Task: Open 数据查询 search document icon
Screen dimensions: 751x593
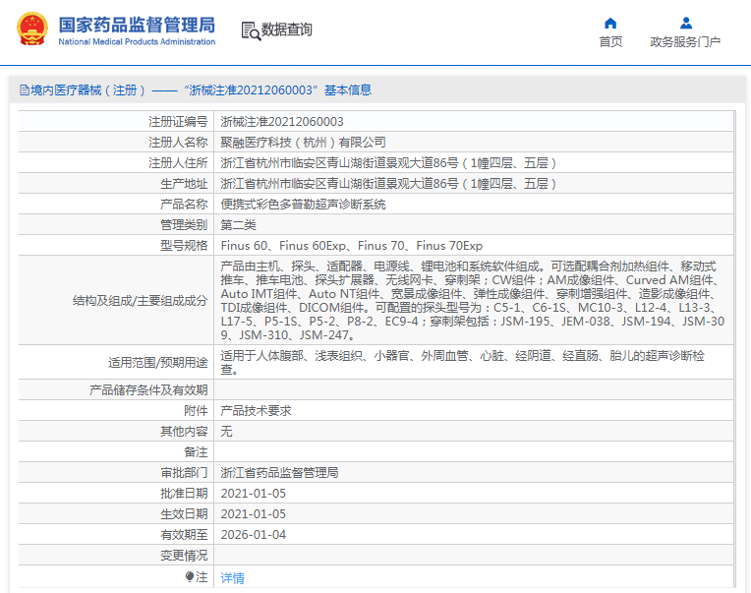Action: click(x=251, y=30)
